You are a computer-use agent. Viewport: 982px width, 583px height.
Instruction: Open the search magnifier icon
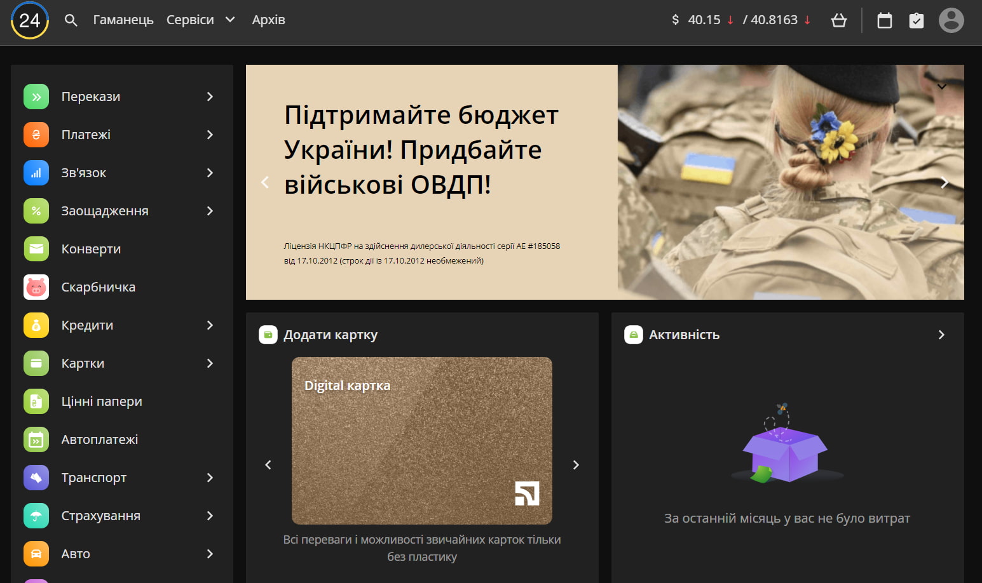click(71, 20)
